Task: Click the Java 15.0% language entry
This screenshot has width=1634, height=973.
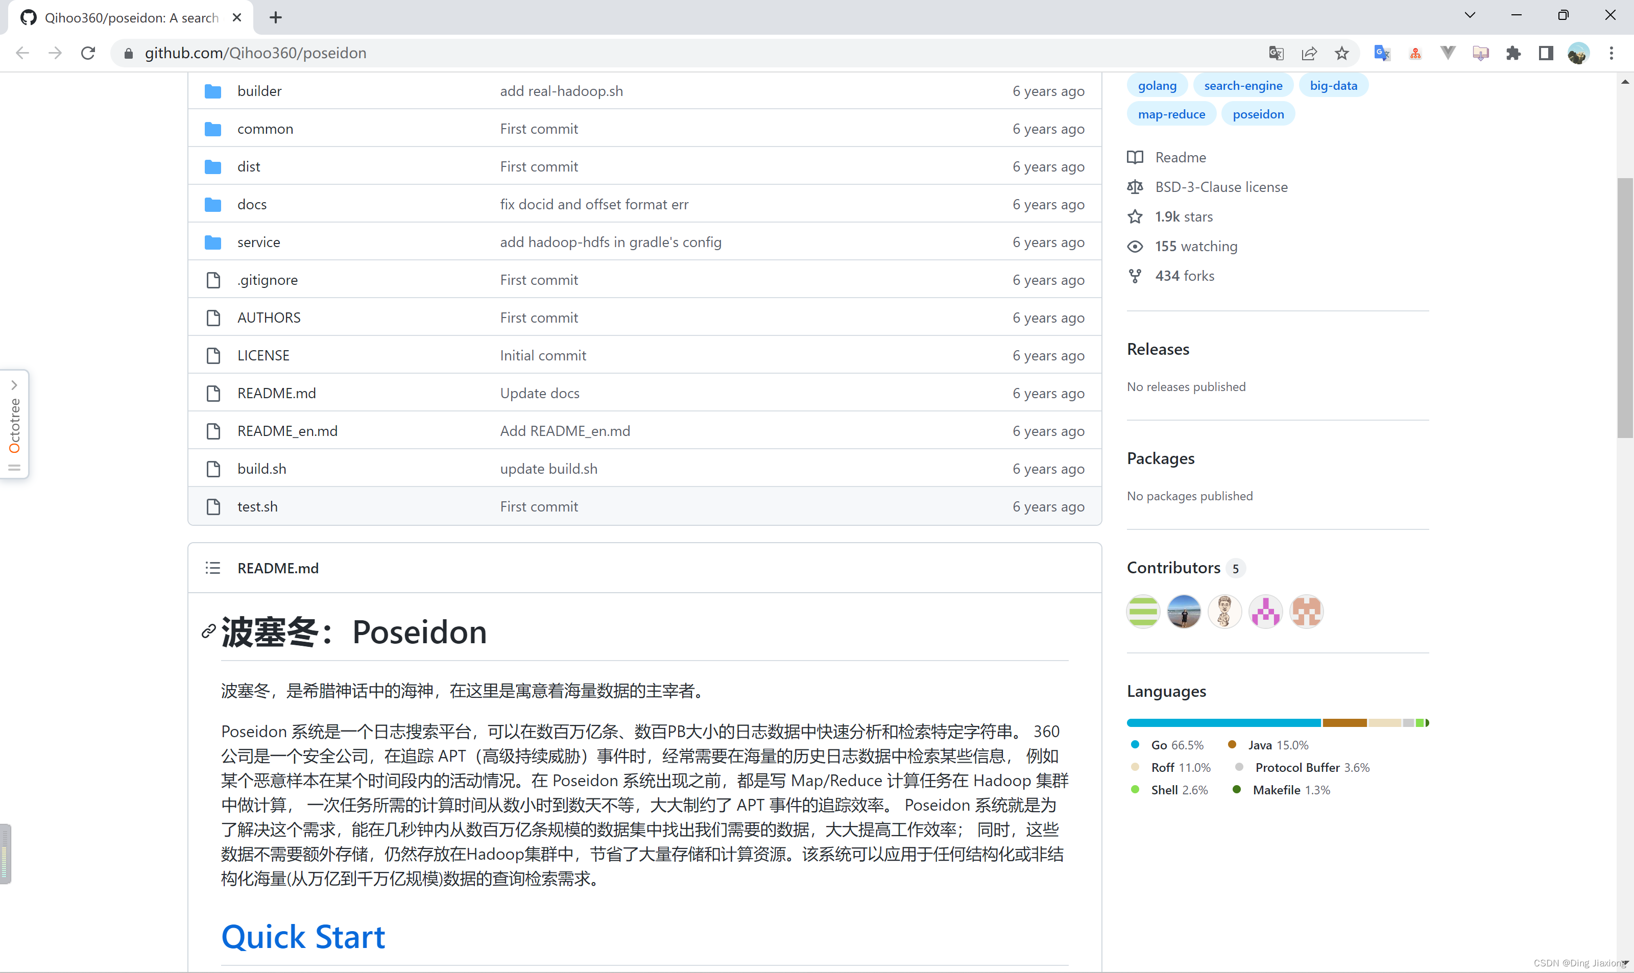Action: coord(1268,745)
